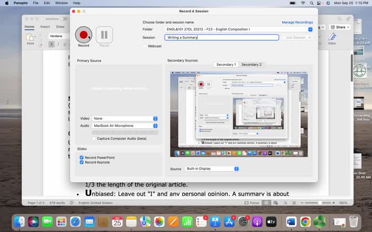This screenshot has height=232, width=372.
Task: Open the Source Built-in Display dropdown
Action: pos(212,169)
